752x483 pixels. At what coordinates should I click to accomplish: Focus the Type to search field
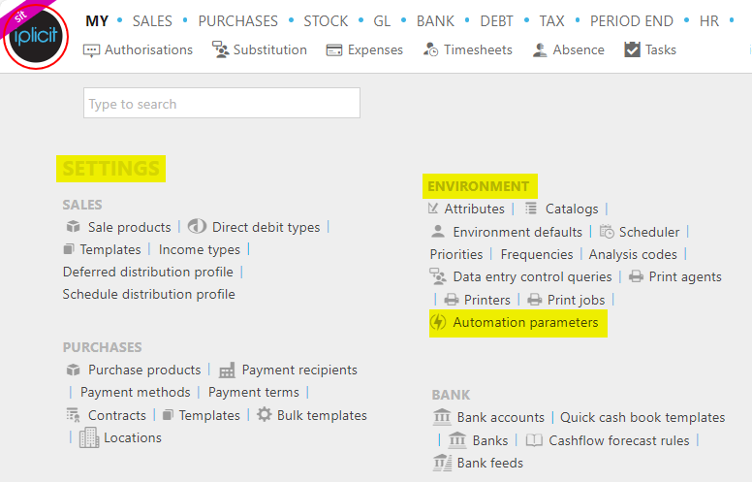(x=222, y=103)
